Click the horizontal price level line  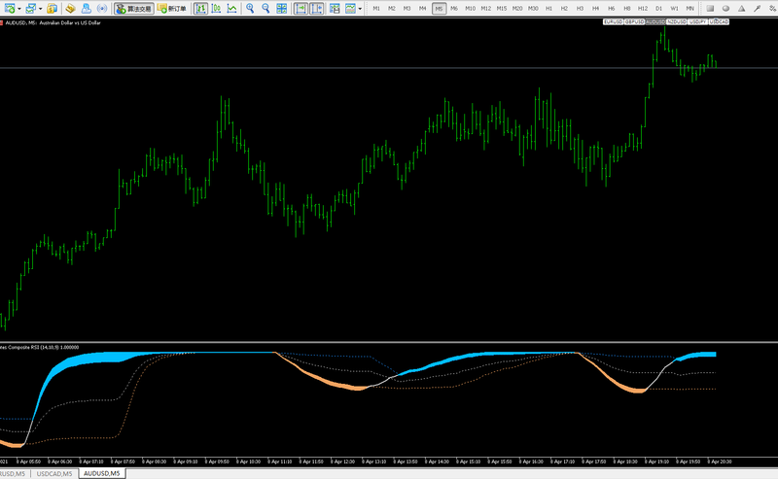tap(292, 67)
